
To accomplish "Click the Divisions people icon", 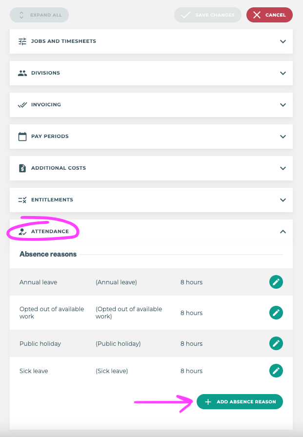I will click(22, 73).
